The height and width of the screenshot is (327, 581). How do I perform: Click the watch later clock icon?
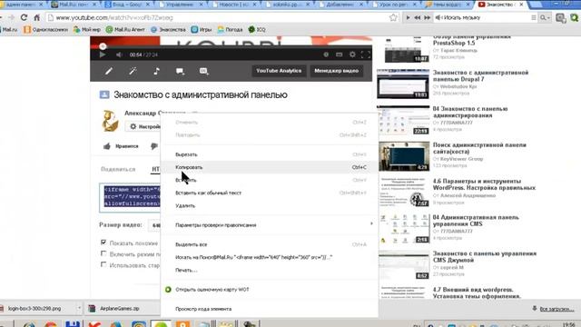pyautogui.click(x=326, y=54)
